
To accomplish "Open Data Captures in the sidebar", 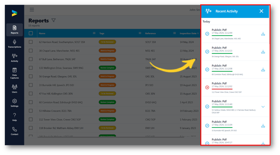I will click(15, 73).
